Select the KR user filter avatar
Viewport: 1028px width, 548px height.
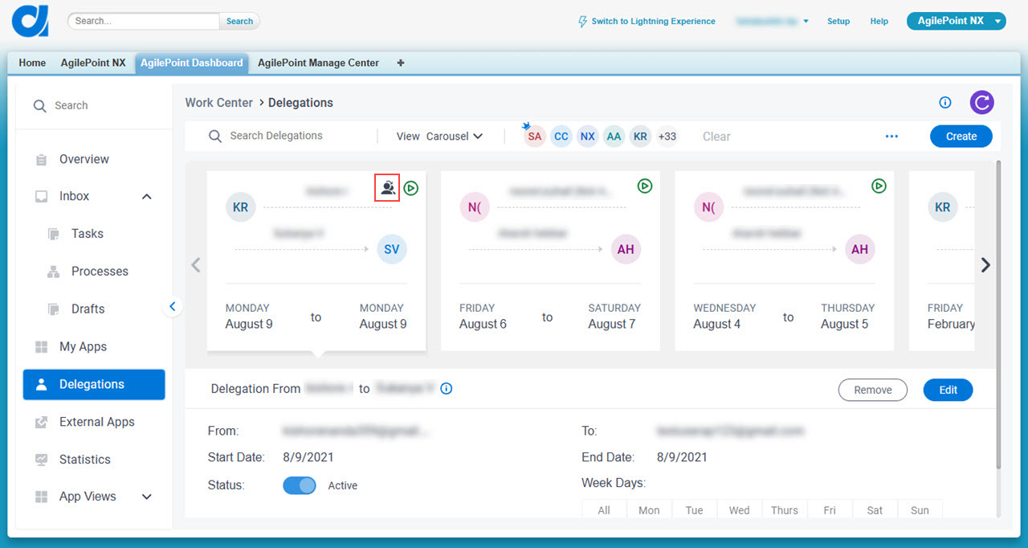click(640, 137)
